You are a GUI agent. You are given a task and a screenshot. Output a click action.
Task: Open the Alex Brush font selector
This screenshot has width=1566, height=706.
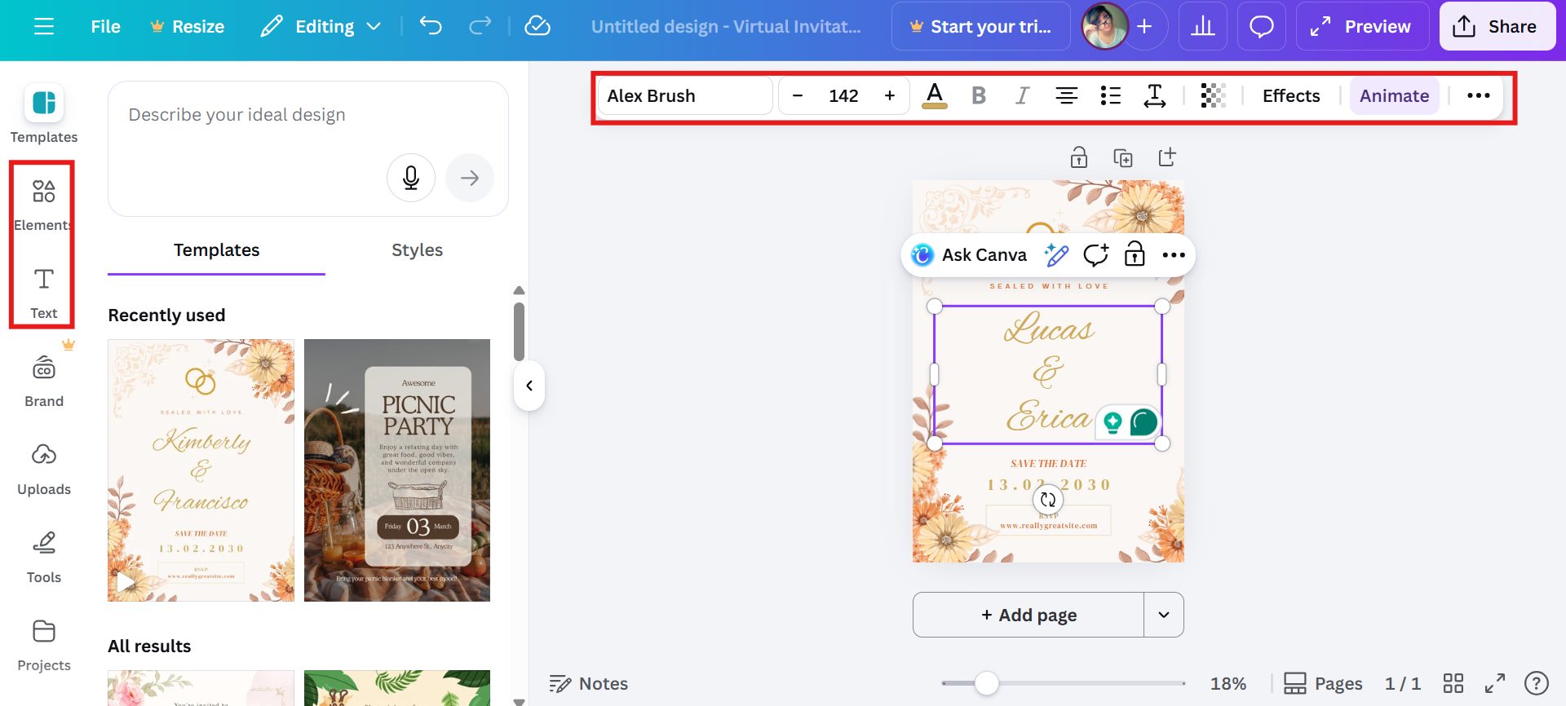pyautogui.click(x=685, y=96)
